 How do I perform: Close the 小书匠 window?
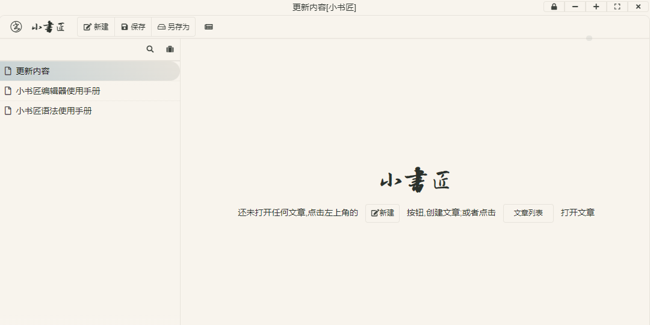coord(639,7)
